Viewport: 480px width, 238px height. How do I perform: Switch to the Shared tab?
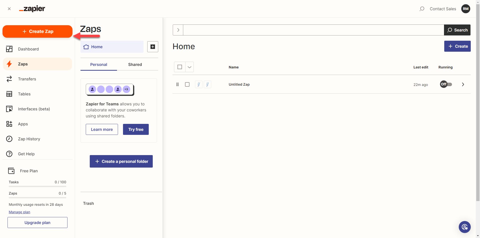click(135, 64)
